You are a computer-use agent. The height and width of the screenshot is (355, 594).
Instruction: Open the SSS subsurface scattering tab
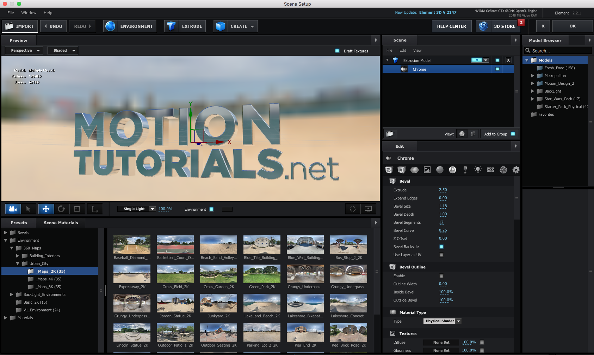click(x=490, y=170)
